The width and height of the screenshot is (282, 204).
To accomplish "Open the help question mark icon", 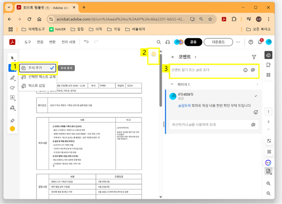I will point(251,42).
